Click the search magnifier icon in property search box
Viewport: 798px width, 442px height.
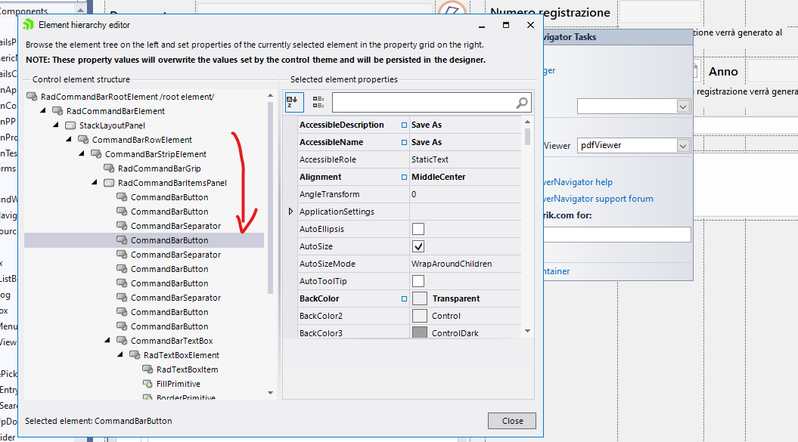click(522, 103)
